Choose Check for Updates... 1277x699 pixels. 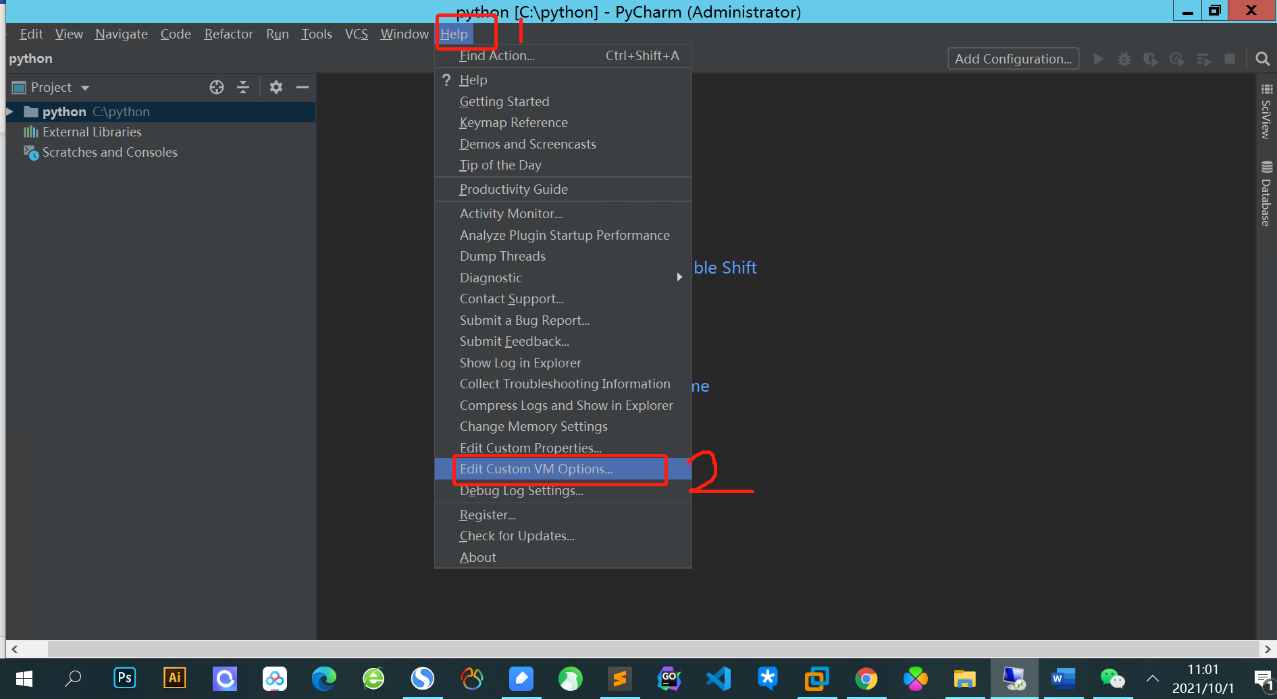[x=563, y=536]
